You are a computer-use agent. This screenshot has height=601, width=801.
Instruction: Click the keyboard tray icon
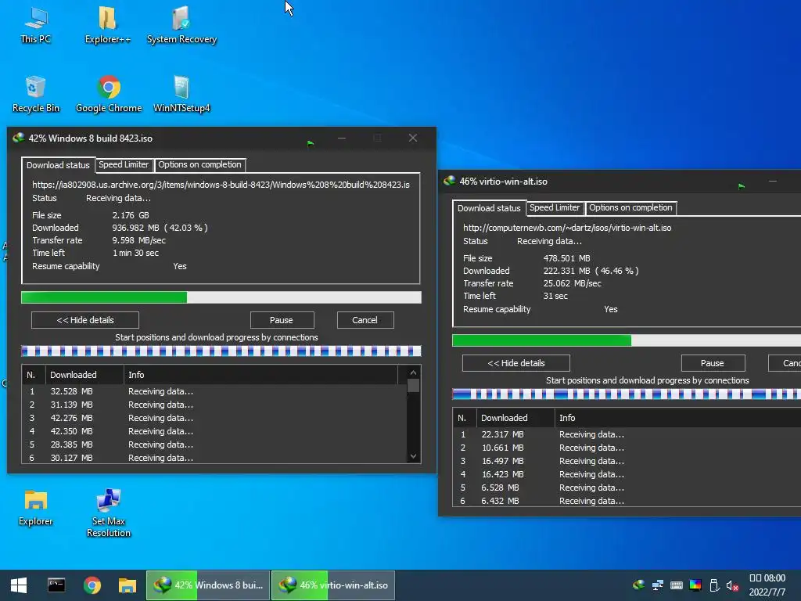(677, 585)
